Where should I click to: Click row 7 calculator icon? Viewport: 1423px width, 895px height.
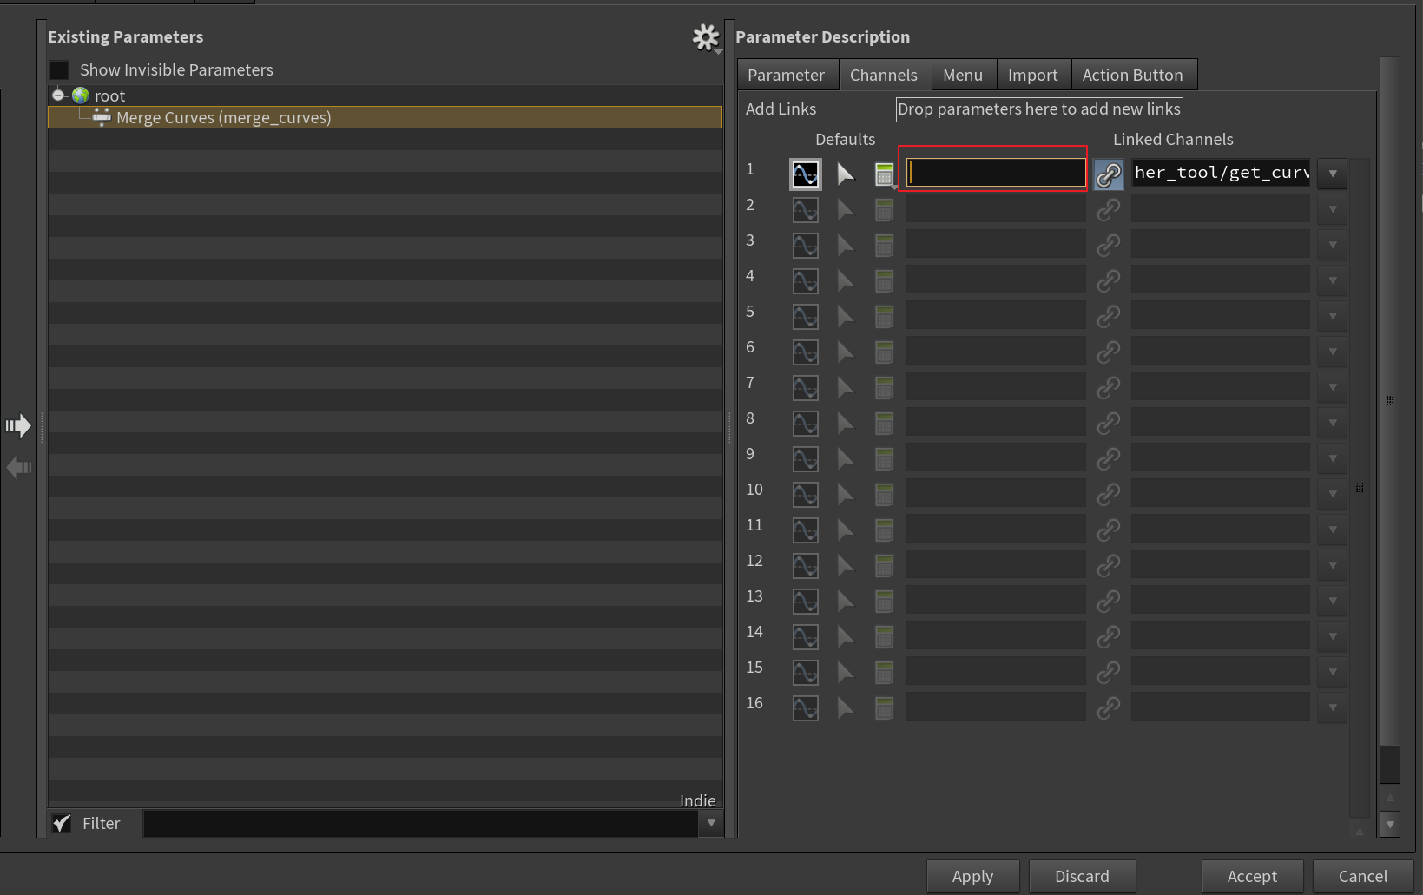[x=885, y=388]
